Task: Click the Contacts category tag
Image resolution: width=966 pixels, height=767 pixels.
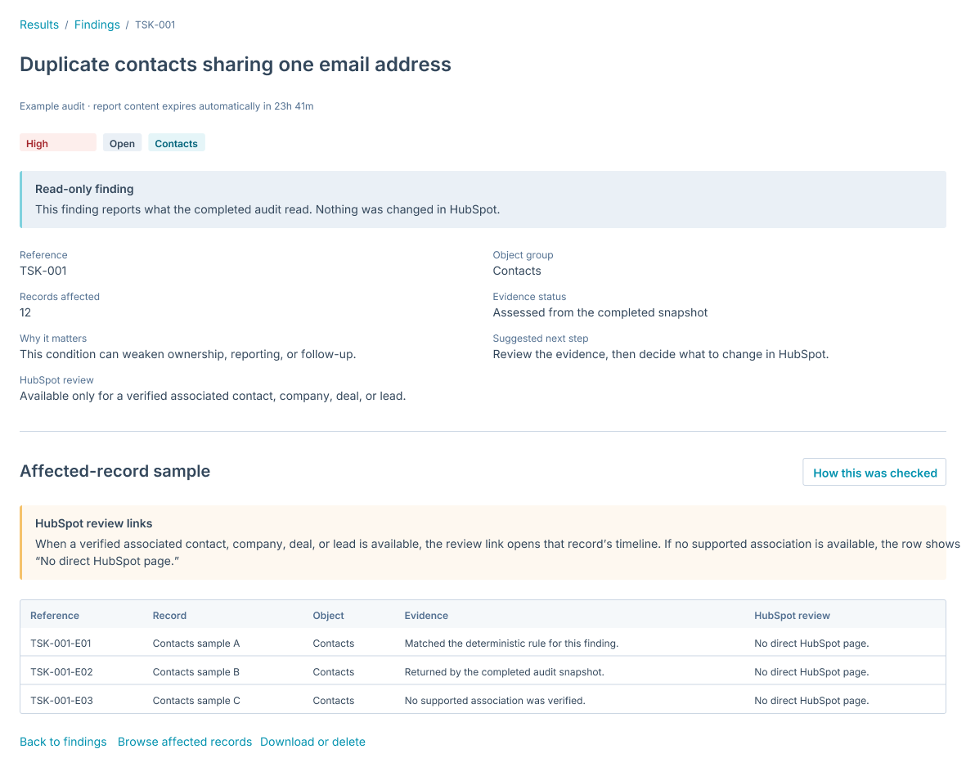Action: tap(176, 143)
